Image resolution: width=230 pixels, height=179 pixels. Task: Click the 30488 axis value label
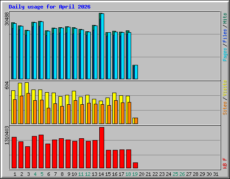(7, 19)
